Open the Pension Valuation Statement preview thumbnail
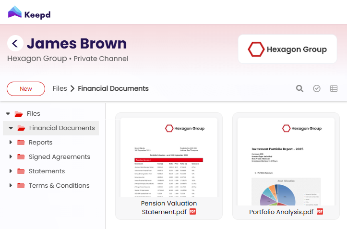This screenshot has height=229, width=347. (169, 157)
